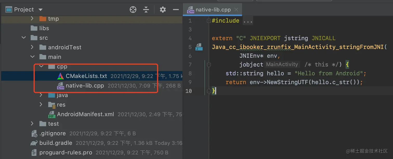
Task: Select the libs folder
Action: (44, 28)
